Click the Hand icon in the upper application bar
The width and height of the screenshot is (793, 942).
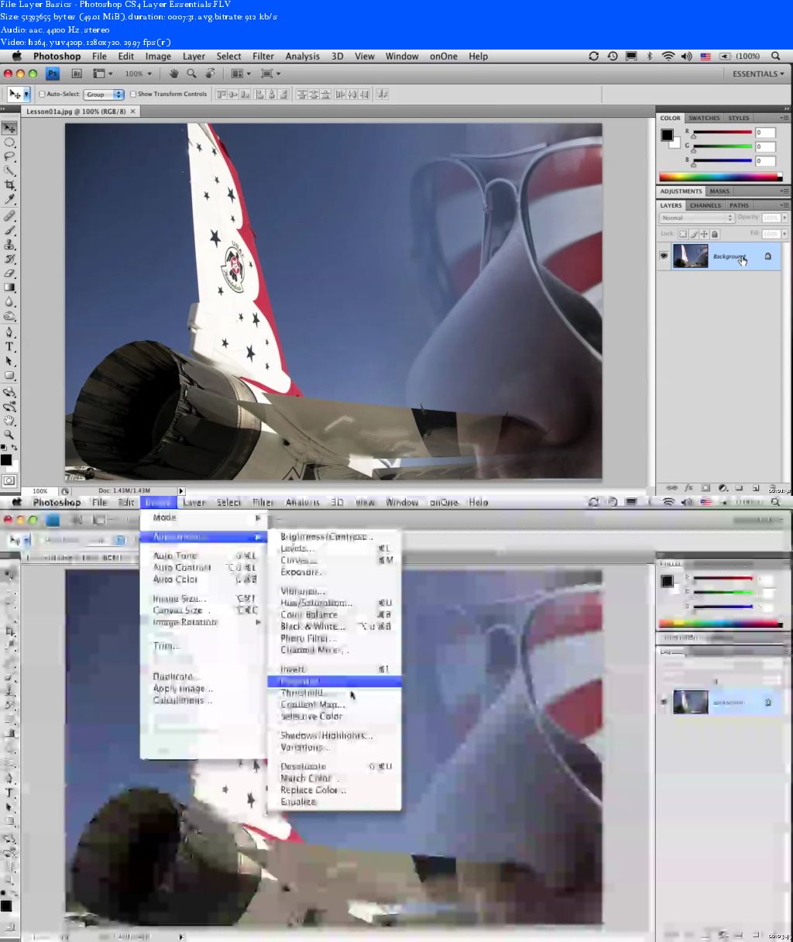pyautogui.click(x=173, y=74)
